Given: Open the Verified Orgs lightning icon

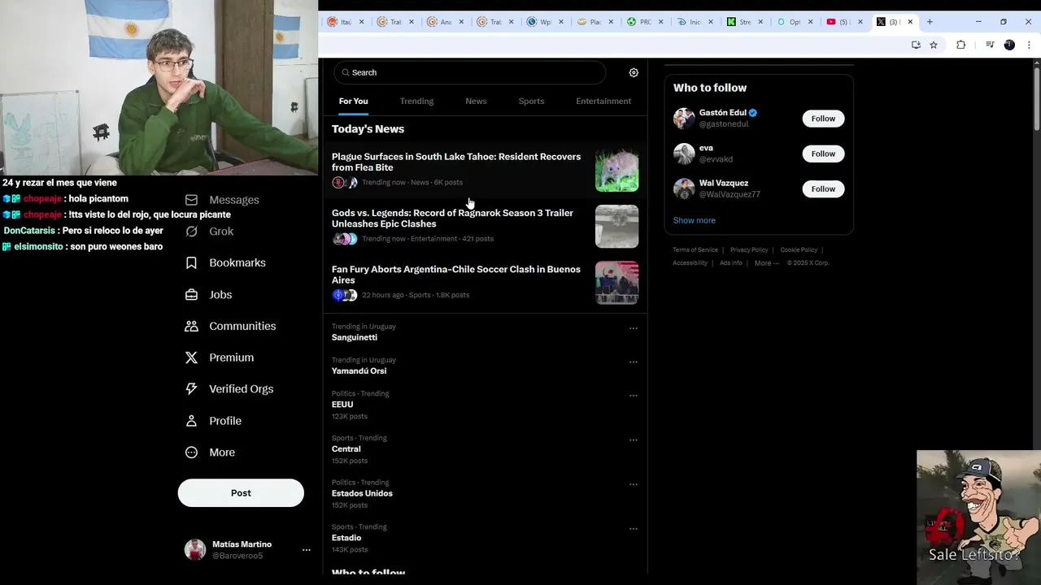Looking at the screenshot, I should coord(191,389).
